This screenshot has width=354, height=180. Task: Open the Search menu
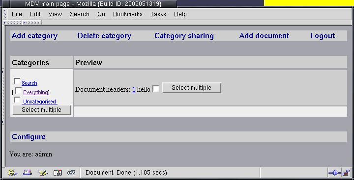click(x=80, y=14)
